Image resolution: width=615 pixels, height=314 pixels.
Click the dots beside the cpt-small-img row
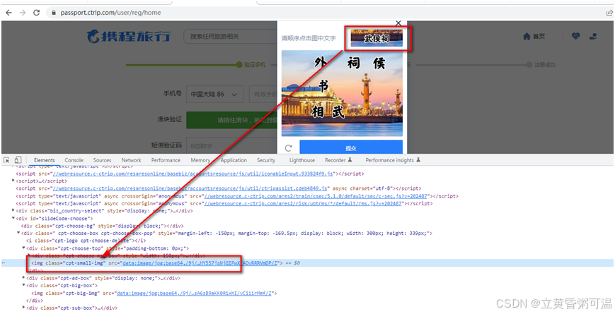click(4, 263)
